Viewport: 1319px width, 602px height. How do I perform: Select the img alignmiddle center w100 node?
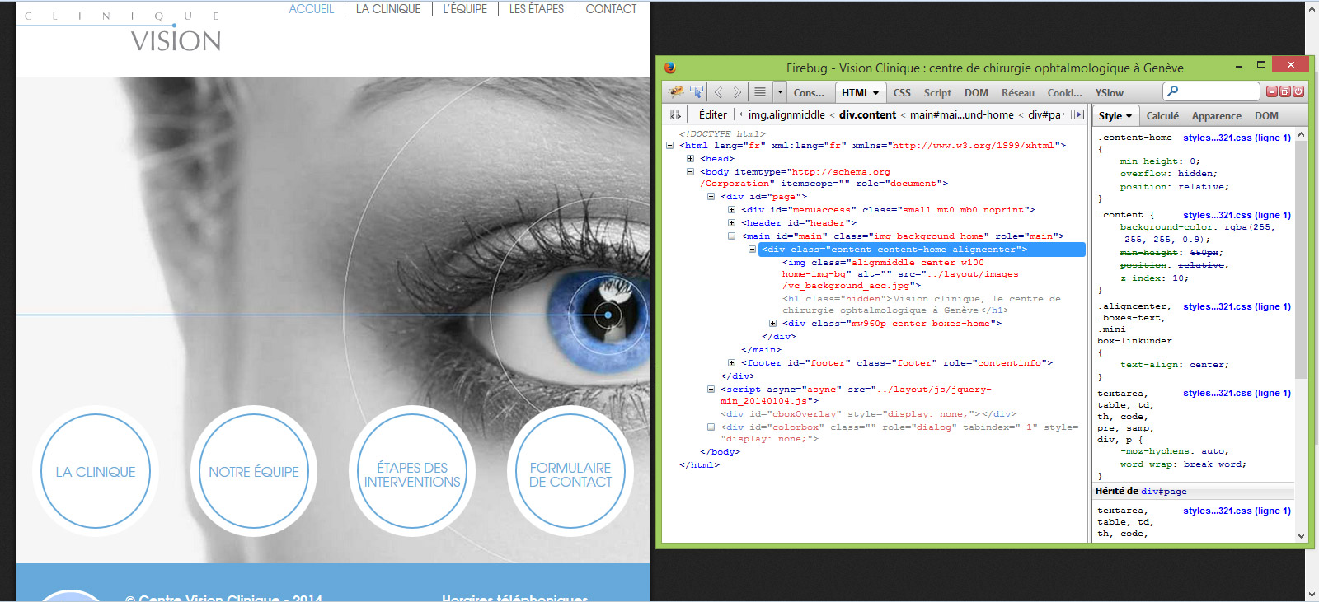900,274
